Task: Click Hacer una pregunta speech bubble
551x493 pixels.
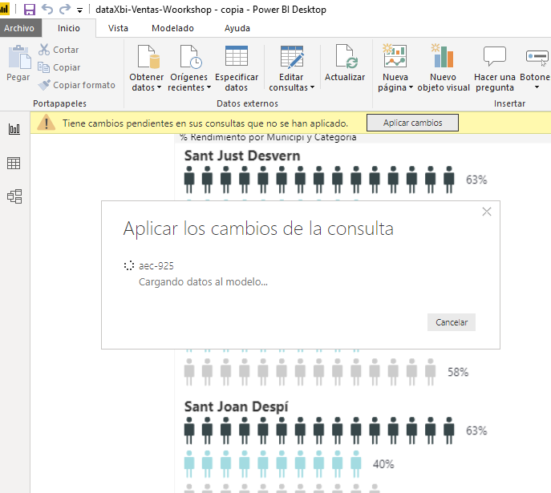Action: tap(495, 56)
